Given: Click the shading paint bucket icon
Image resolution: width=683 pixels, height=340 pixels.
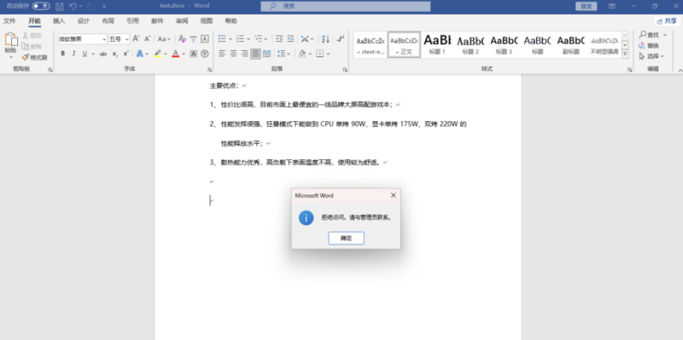Looking at the screenshot, I should (302, 54).
